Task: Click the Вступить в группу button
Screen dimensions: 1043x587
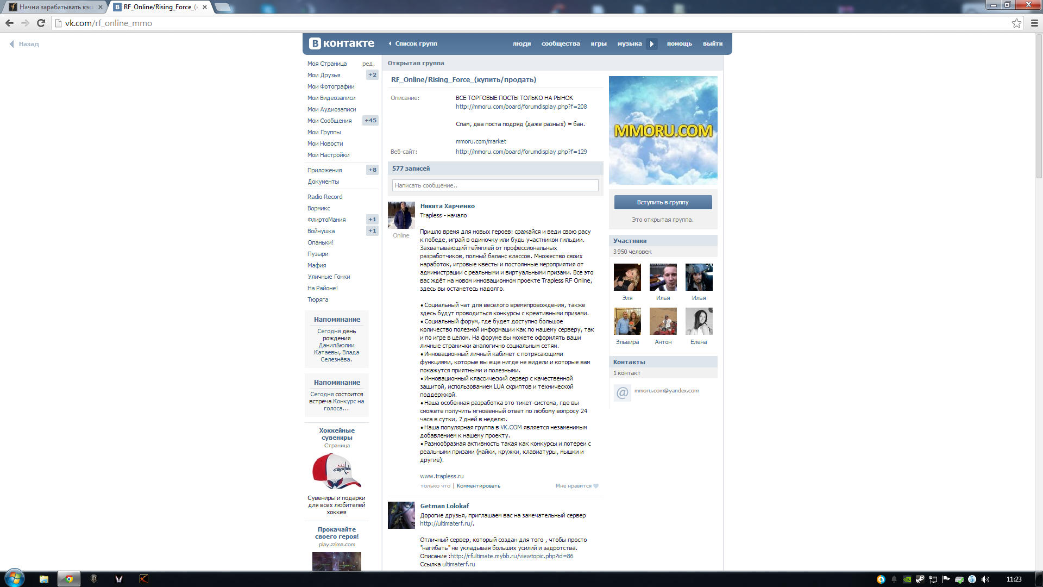Action: (663, 202)
